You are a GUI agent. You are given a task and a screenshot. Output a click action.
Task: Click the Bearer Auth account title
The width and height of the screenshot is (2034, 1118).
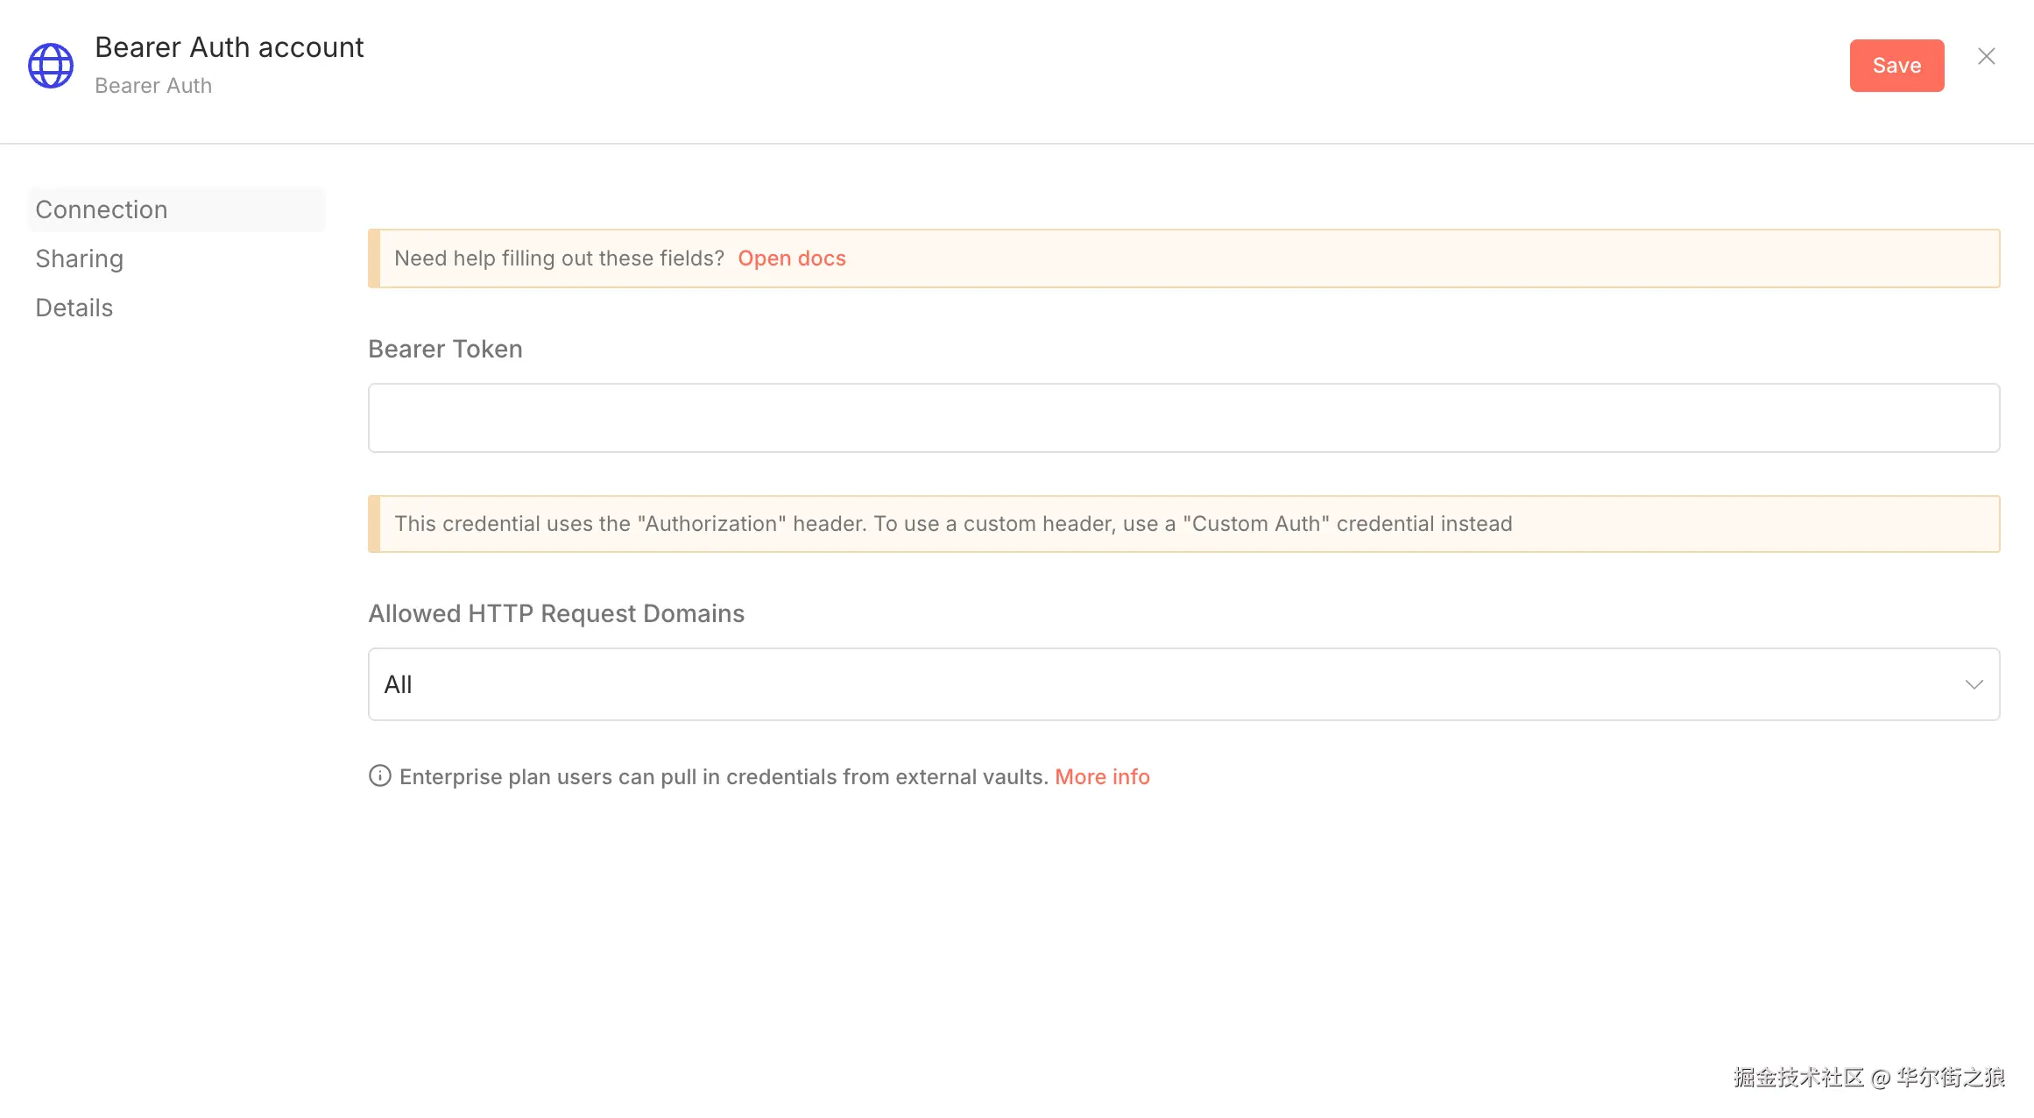click(229, 47)
